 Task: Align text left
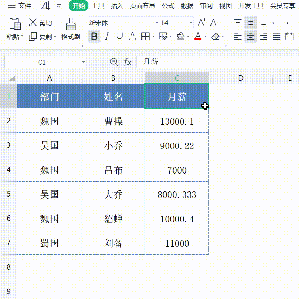click(x=238, y=36)
